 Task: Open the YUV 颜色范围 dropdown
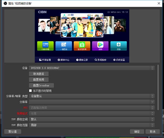pos(92,125)
